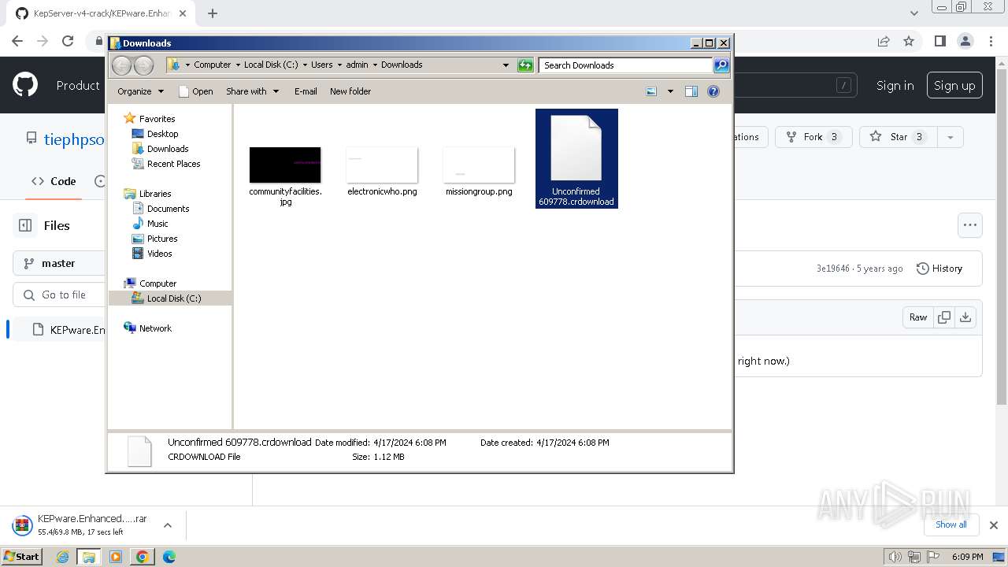This screenshot has height=567, width=1008.
Task: Fork the repository button
Action: coord(813,137)
